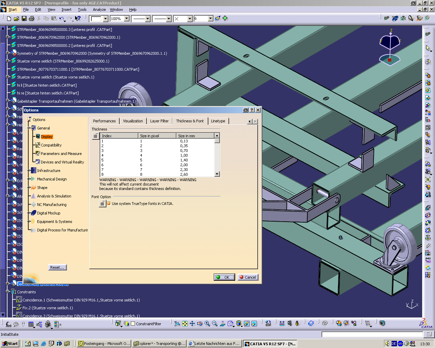
Task: Open the Start menu in menu bar
Action: click(13, 10)
